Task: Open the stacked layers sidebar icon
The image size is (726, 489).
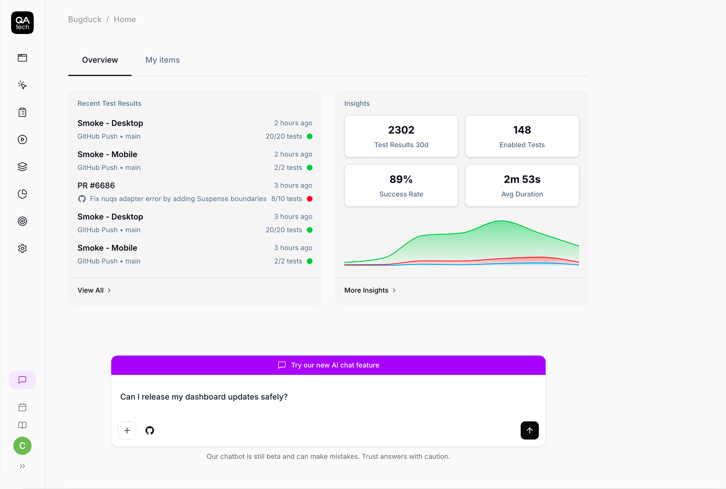Action: 22,167
